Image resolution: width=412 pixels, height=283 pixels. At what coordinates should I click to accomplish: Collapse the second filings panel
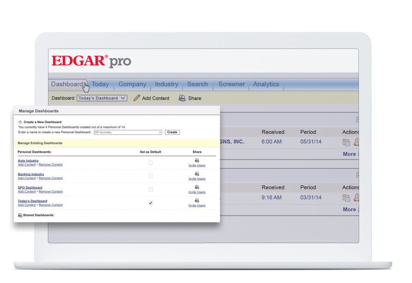coord(358,175)
